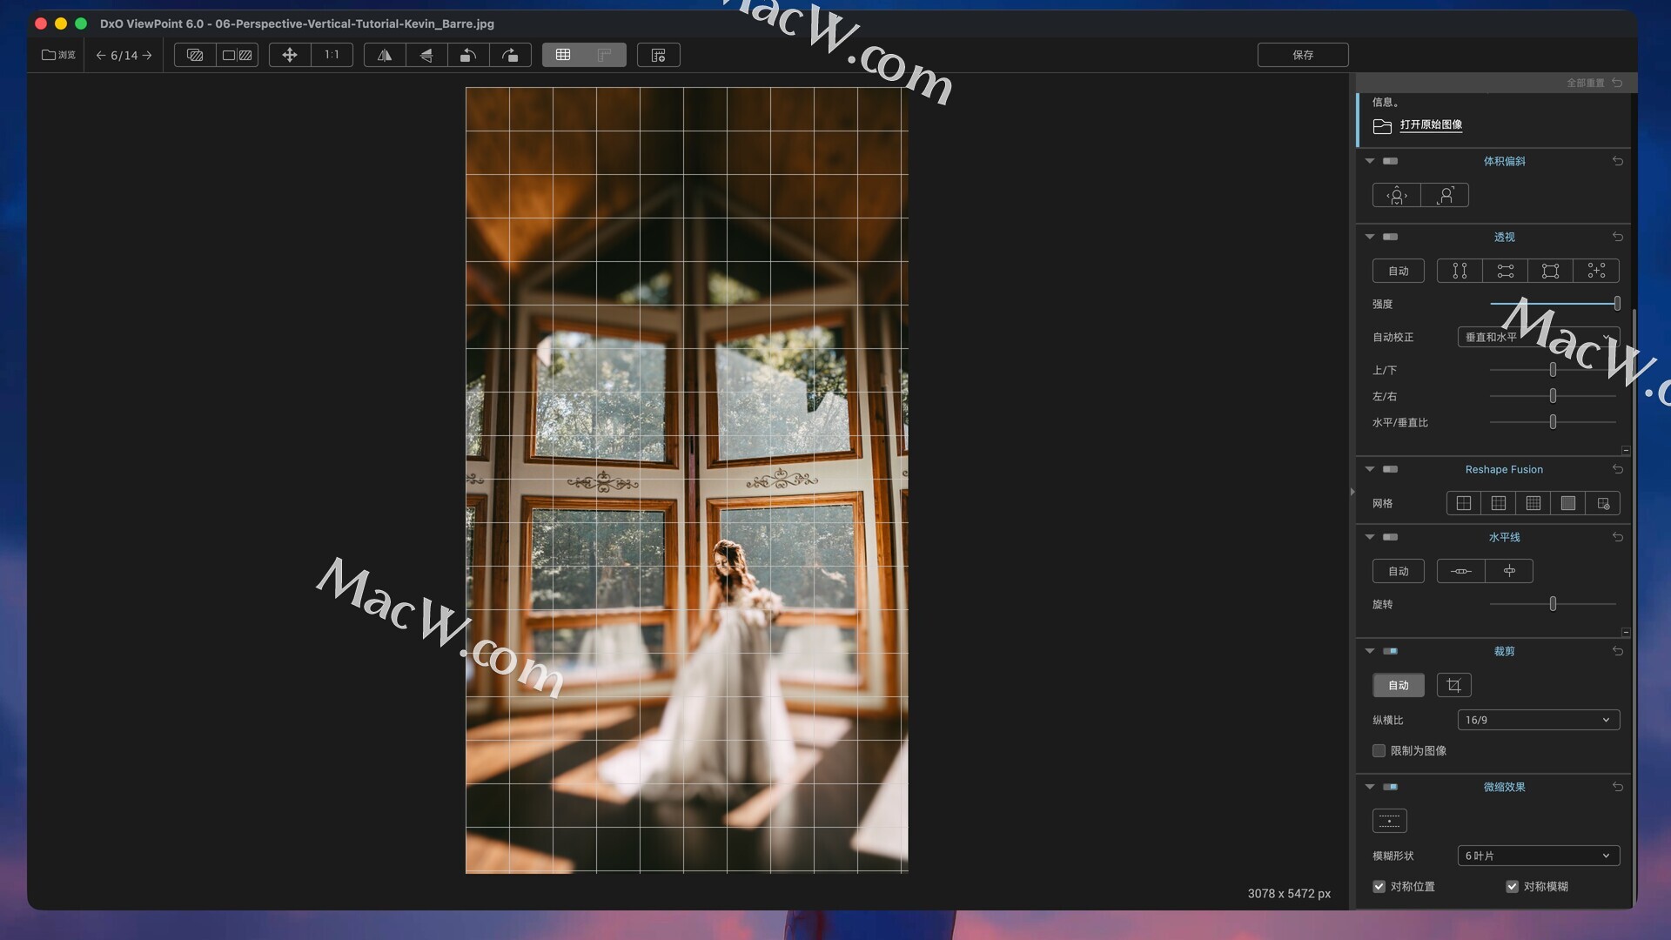Click the flip horizontal icon in toolbar

coord(384,55)
